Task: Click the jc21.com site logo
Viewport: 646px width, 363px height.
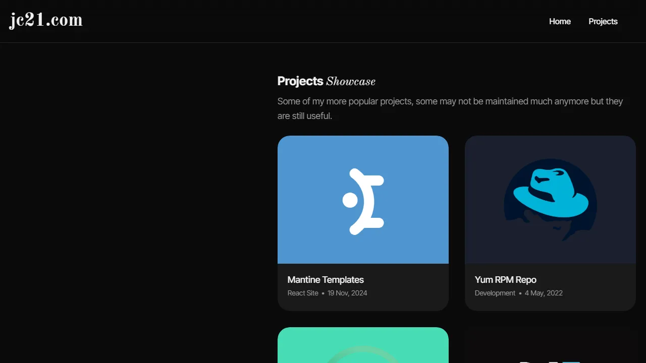Action: tap(46, 21)
